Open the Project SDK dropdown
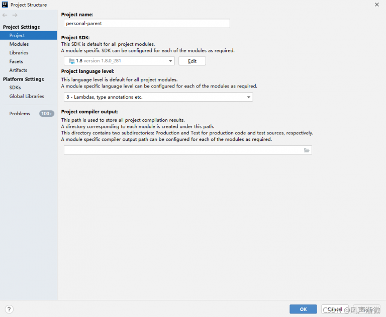This screenshot has height=317, width=386. pyautogui.click(x=170, y=61)
